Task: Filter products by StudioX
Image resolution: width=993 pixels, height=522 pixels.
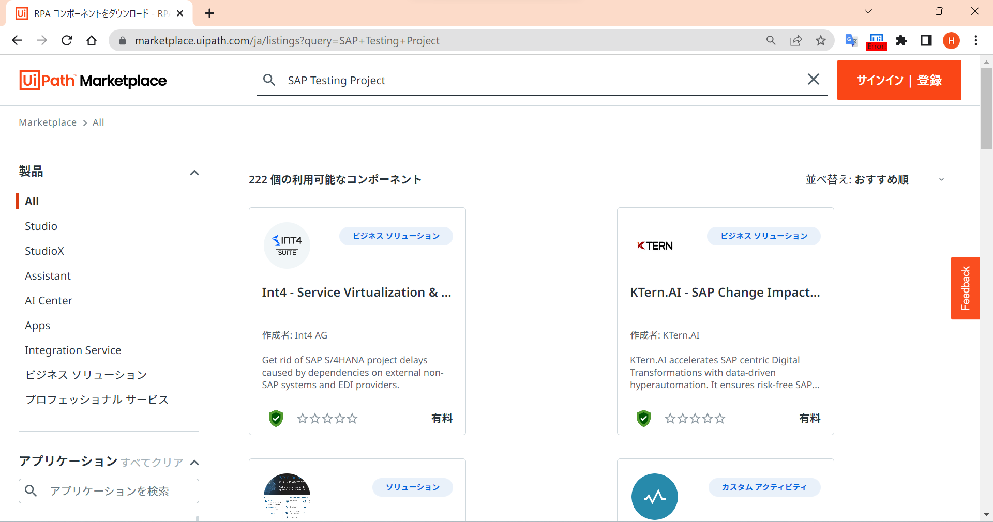Action: pos(44,251)
